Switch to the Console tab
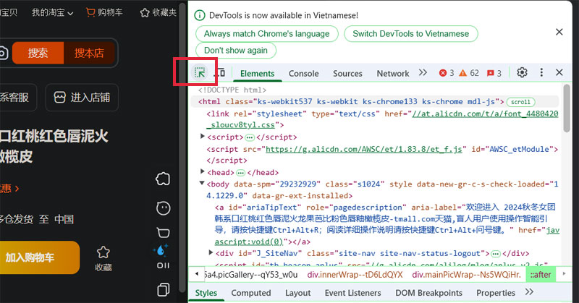Viewport: 579px width, 303px height. tap(303, 74)
